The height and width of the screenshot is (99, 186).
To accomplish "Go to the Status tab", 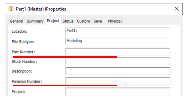I will pyautogui.click(x=68, y=21).
